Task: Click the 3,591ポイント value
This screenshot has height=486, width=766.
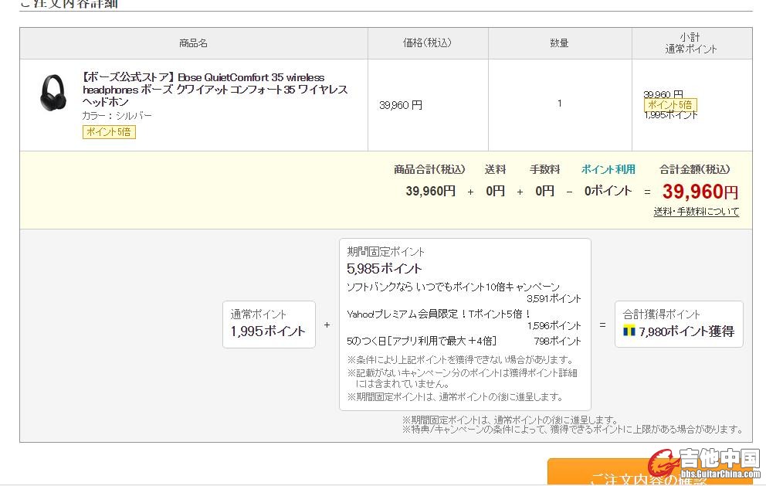Action: [x=554, y=299]
